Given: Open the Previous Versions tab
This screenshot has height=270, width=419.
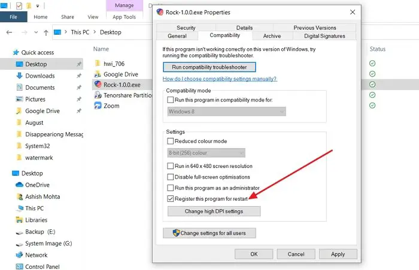Looking at the screenshot, I should pos(314,27).
